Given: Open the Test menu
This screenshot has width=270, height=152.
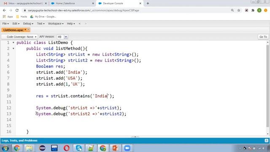Looking at the screenshot, I should point(40,24).
